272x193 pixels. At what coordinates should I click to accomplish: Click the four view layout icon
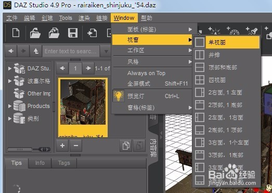pyautogui.click(x=200, y=80)
